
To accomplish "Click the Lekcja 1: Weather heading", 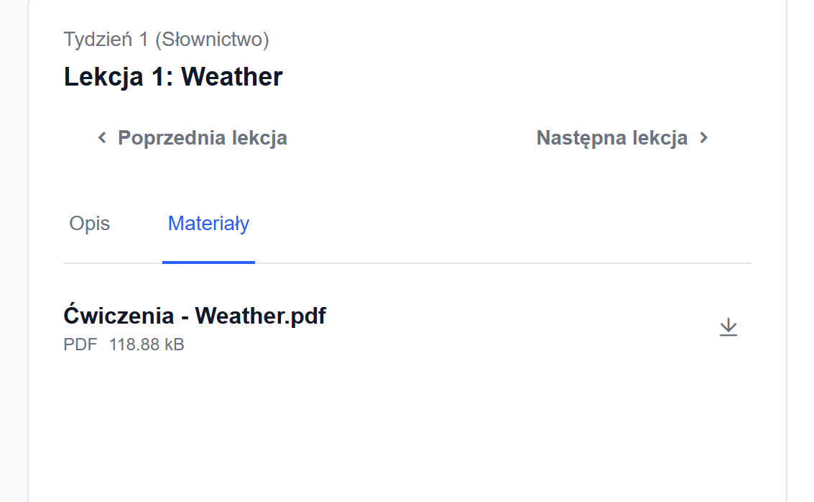I will pyautogui.click(x=173, y=77).
